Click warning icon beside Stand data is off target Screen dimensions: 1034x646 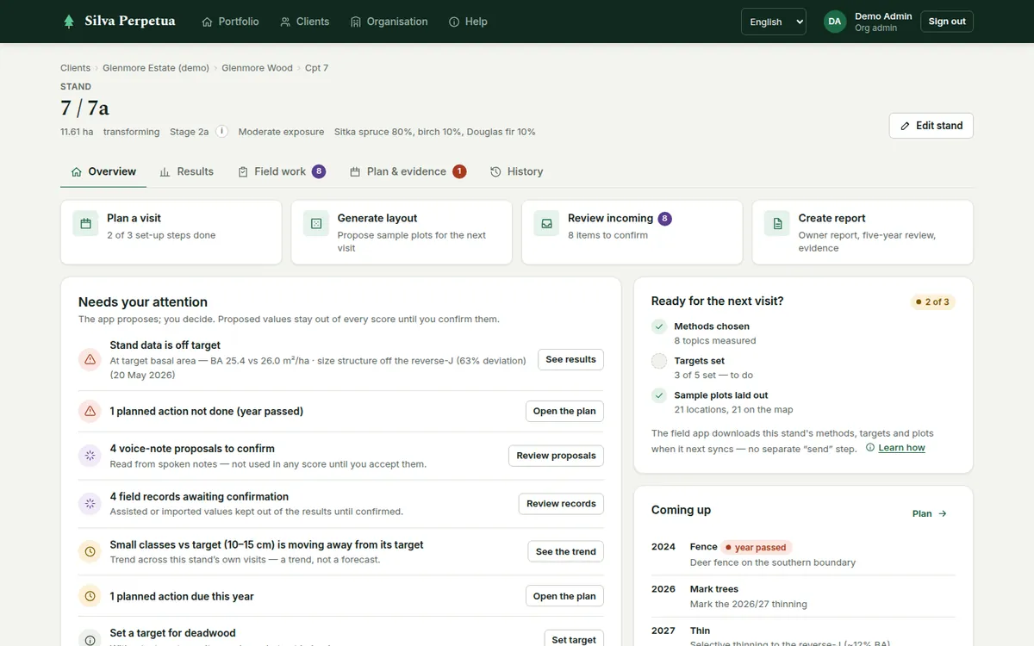pos(90,359)
